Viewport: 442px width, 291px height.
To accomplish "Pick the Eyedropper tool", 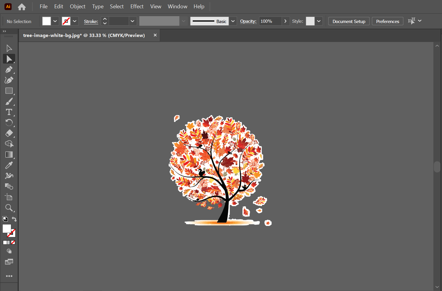I will [x=9, y=165].
